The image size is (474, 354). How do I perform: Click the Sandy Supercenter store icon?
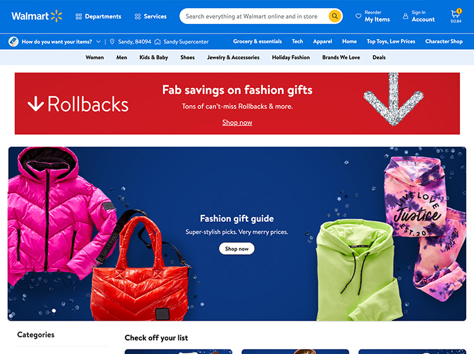click(x=157, y=42)
